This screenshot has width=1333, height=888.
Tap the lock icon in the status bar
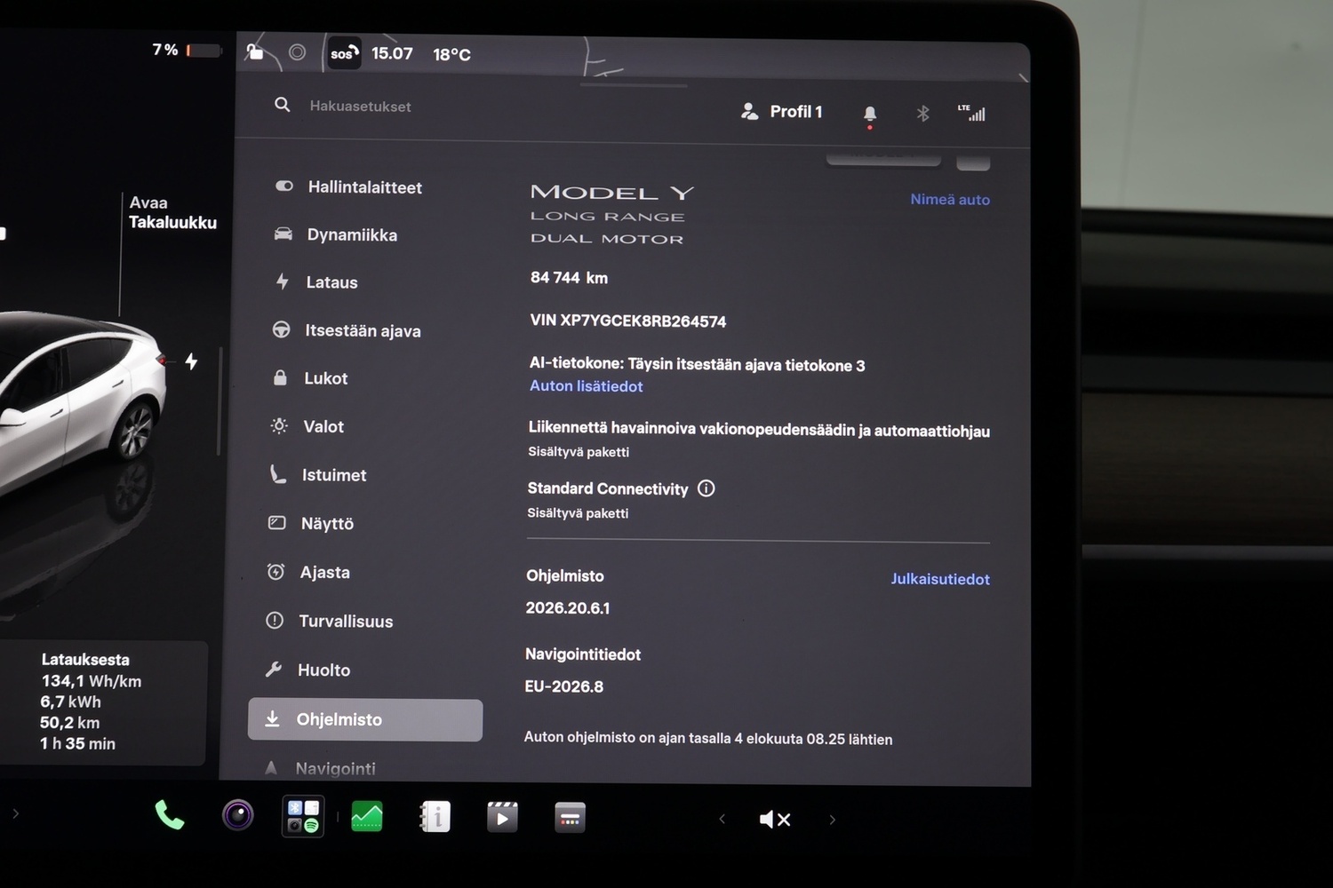tap(255, 52)
